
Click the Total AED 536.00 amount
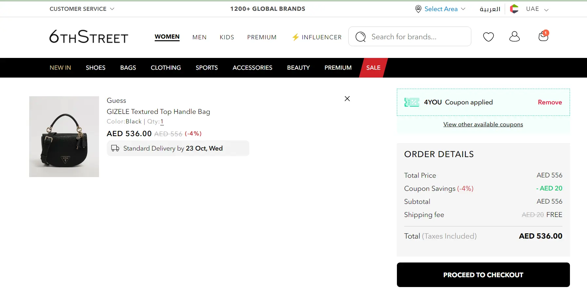[x=541, y=236]
